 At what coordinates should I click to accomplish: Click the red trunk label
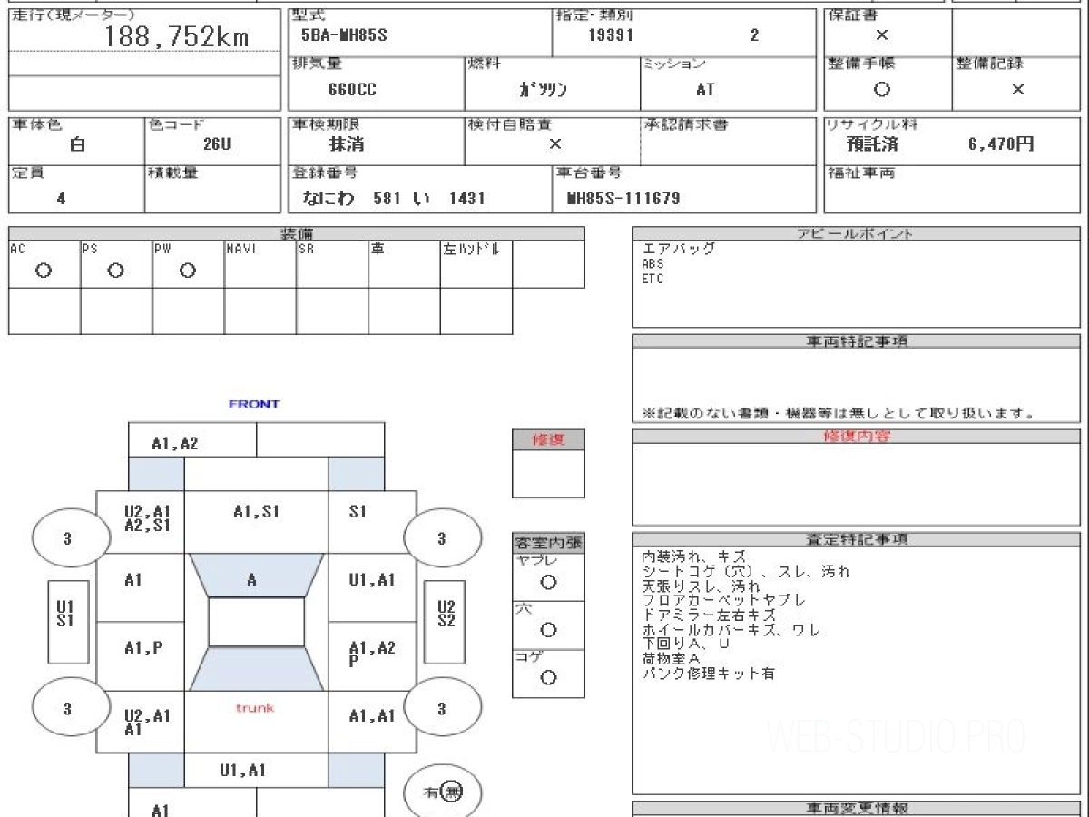coord(256,708)
